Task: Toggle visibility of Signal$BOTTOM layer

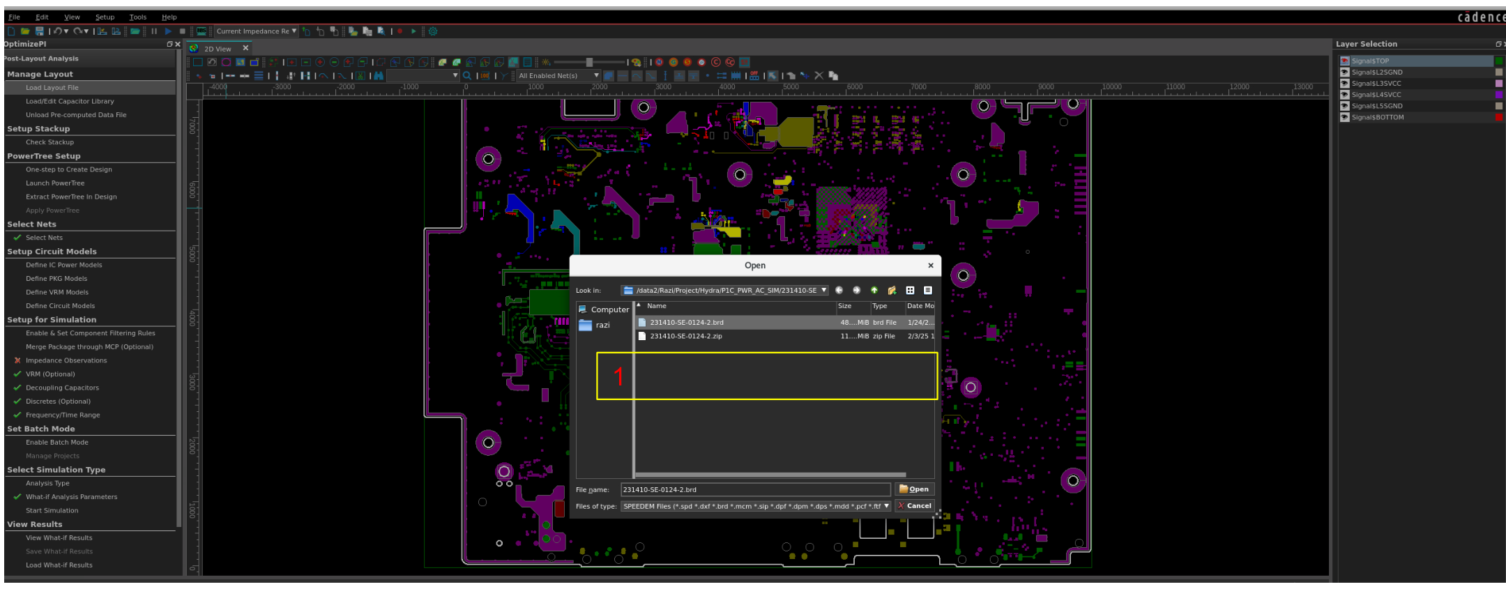Action: 1344,117
